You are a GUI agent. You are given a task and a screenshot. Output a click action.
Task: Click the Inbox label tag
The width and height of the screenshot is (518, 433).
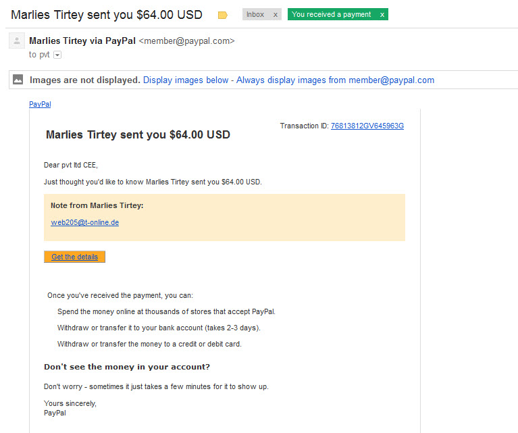click(255, 15)
